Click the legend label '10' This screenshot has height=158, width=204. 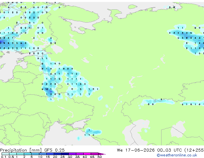tap(40, 157)
